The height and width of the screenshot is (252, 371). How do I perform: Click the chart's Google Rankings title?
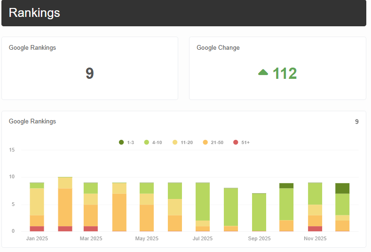[x=32, y=122]
